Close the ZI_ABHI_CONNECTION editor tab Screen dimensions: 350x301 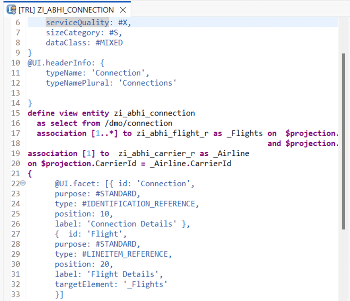coord(123,10)
